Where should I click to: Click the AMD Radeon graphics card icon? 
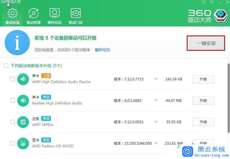[23, 143]
